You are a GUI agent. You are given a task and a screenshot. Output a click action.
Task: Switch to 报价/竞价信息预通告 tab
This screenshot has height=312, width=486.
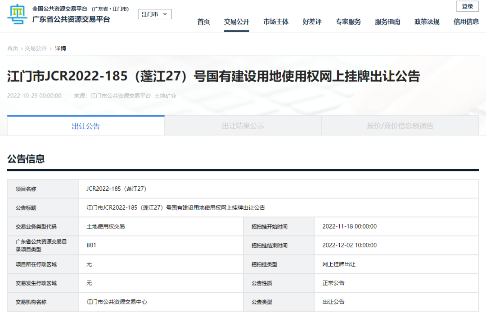coord(400,126)
